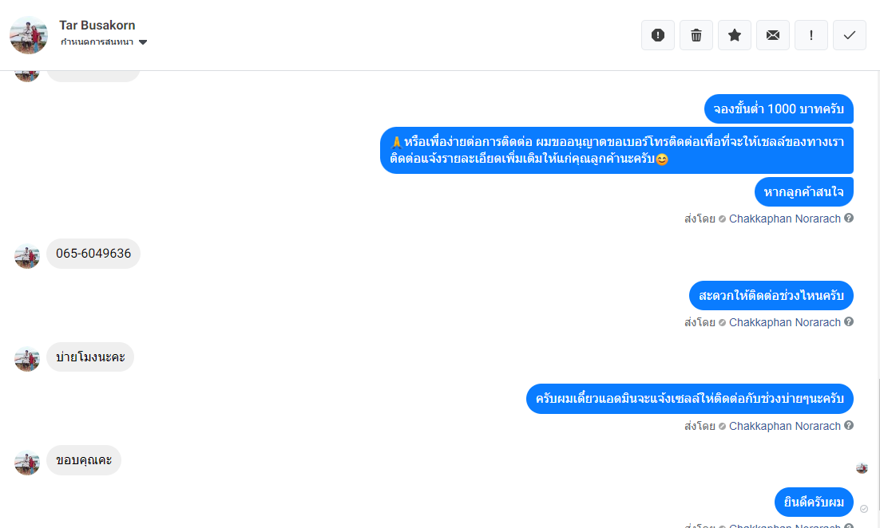The width and height of the screenshot is (880, 528).
Task: Mark conversation as spam icon
Action: pyautogui.click(x=658, y=35)
